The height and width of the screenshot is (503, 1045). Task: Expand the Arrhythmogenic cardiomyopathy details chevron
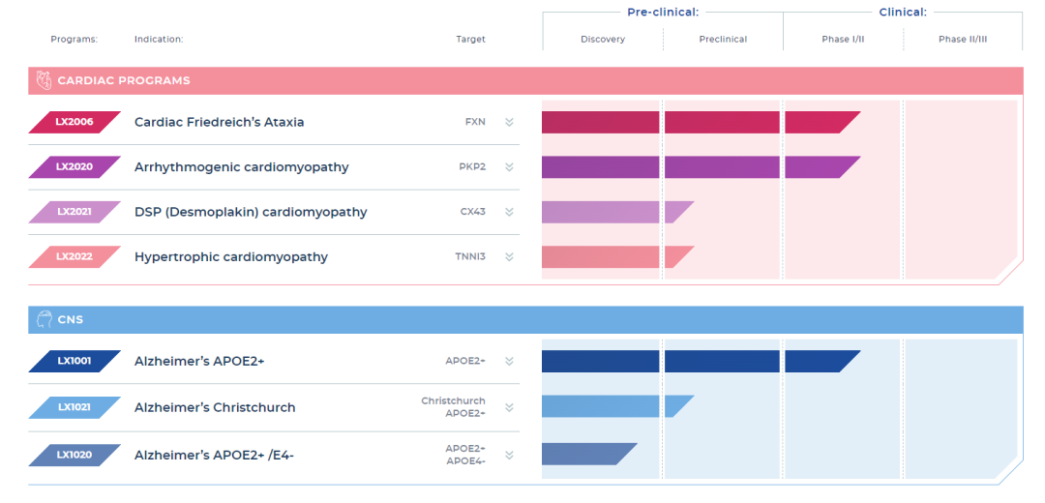[509, 167]
